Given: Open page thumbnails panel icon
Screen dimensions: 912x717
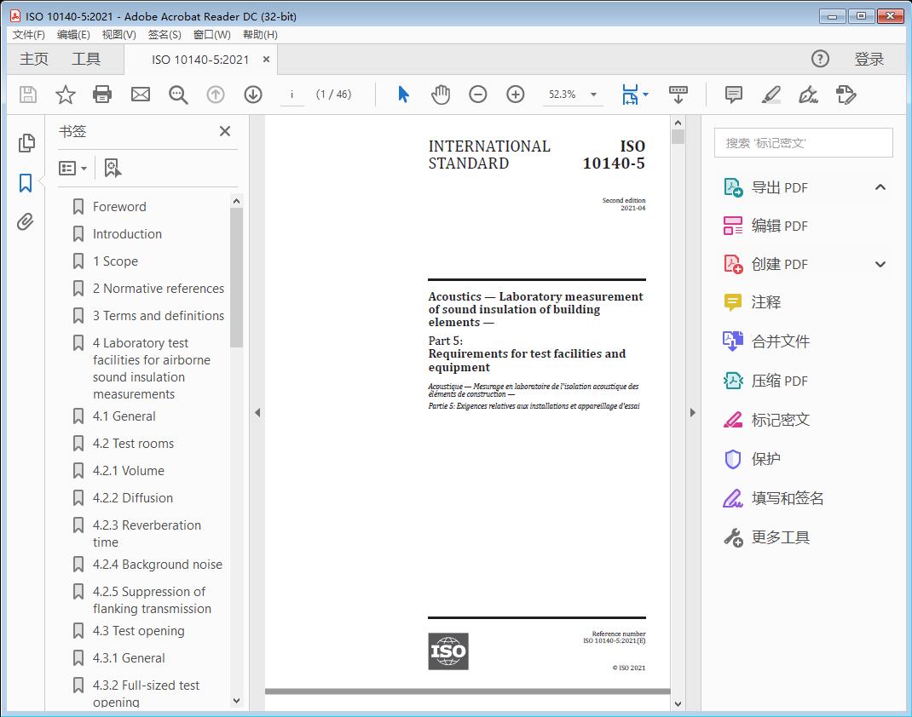Looking at the screenshot, I should 26,143.
